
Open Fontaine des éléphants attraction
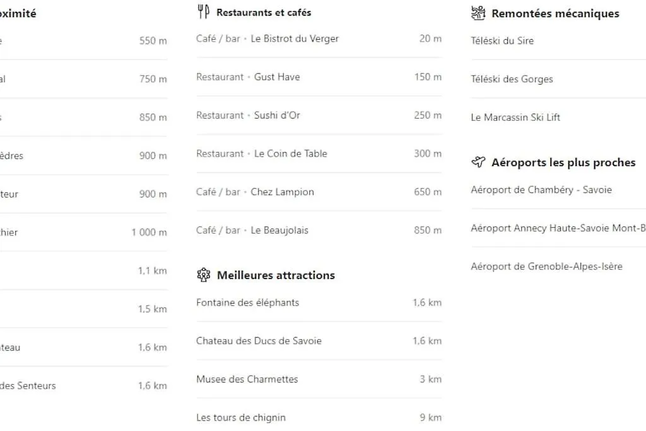tap(319, 303)
